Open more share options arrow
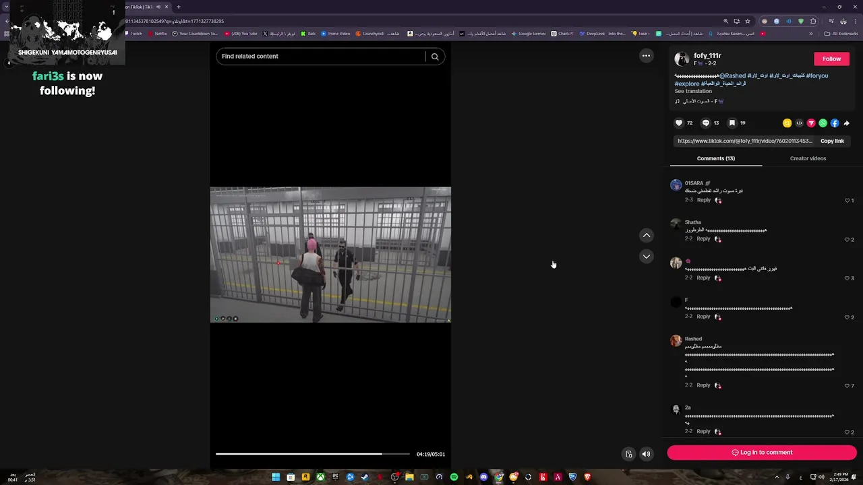The height and width of the screenshot is (485, 863). coord(847,123)
